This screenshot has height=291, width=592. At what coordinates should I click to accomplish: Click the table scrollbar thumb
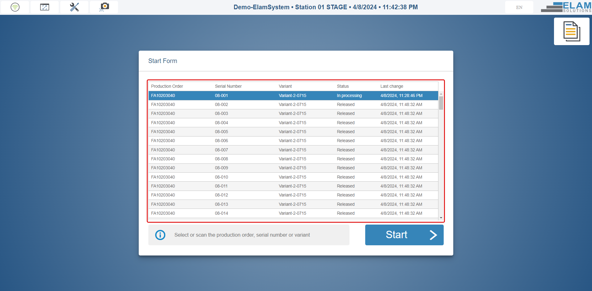tap(441, 102)
